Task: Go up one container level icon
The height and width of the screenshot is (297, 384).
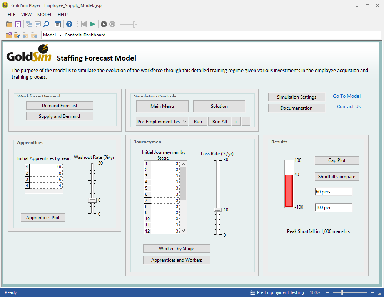Action: coord(17,35)
